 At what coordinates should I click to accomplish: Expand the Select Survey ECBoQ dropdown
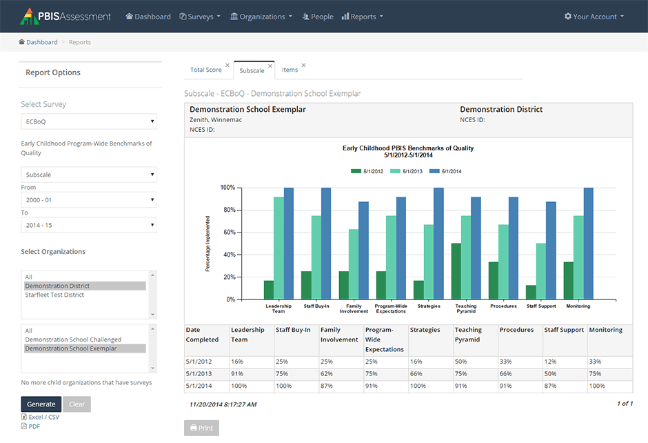[89, 121]
